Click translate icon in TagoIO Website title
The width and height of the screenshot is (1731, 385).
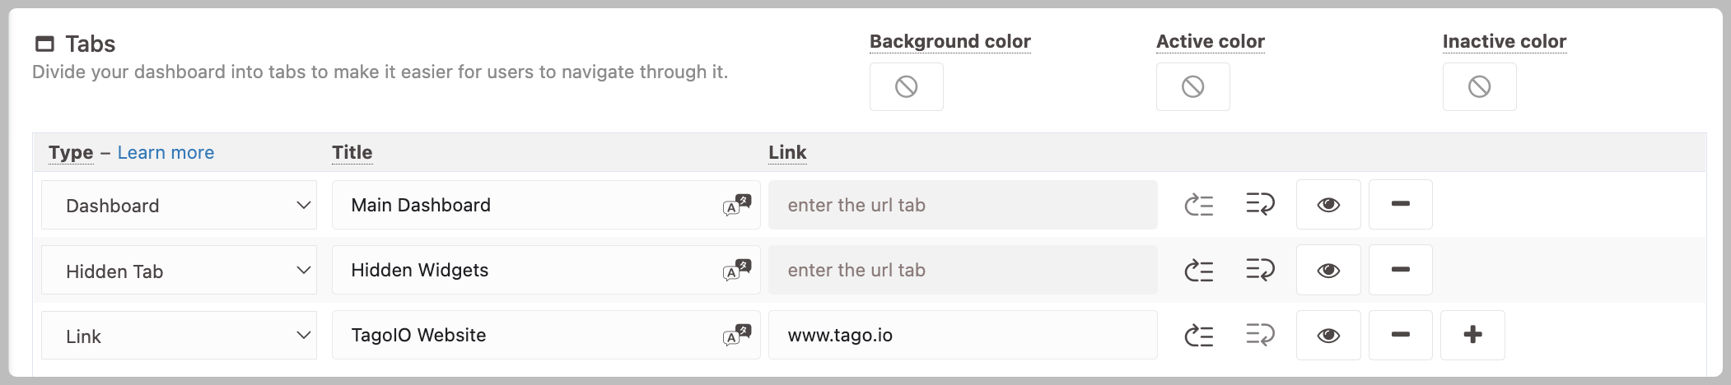(737, 335)
